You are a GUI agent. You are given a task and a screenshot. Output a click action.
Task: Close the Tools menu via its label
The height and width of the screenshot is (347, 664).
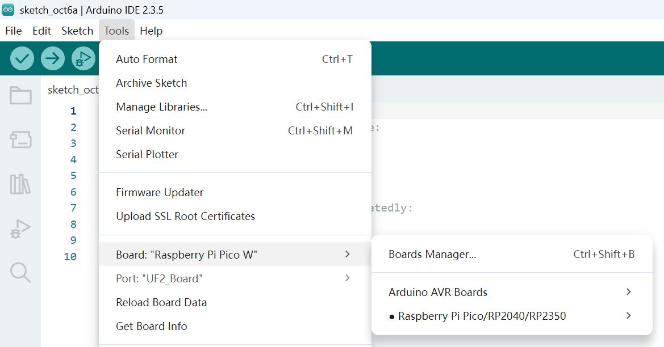pos(116,31)
